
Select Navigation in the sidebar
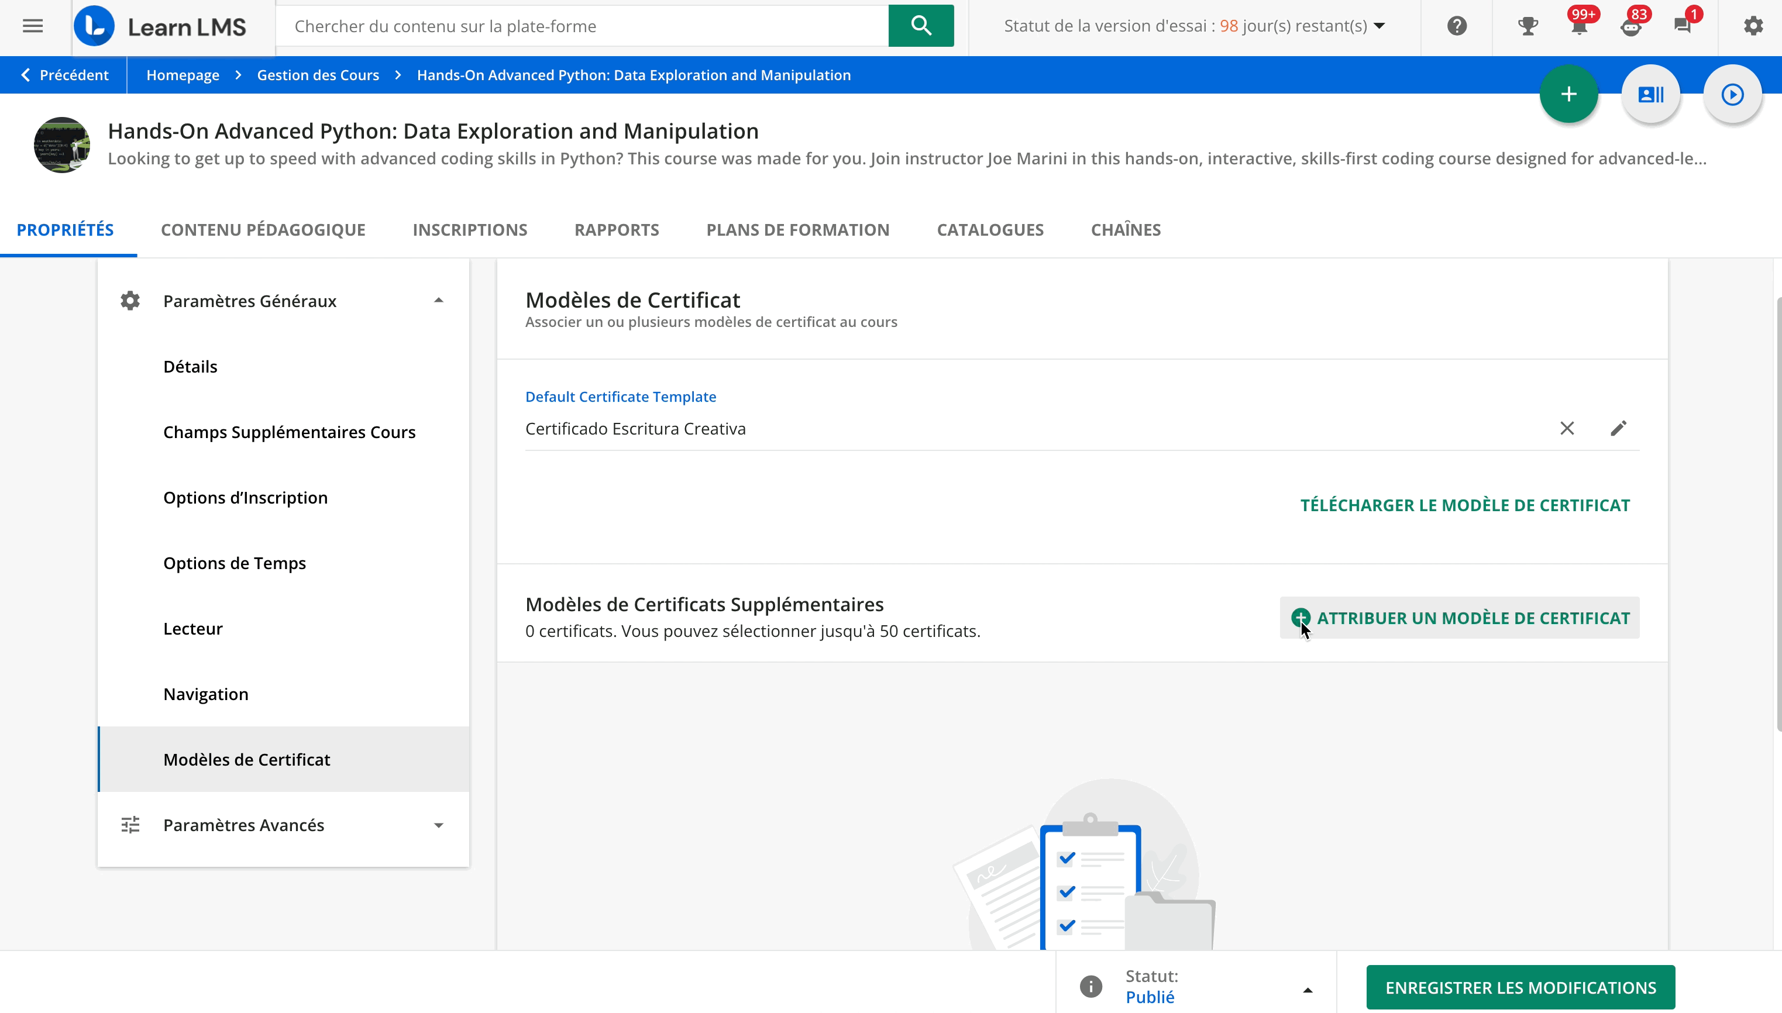[x=284, y=694]
